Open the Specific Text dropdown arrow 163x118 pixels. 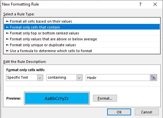(x=40, y=78)
